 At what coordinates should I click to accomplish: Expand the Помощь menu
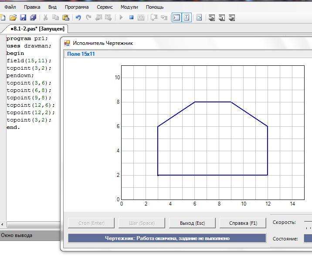[x=155, y=7]
